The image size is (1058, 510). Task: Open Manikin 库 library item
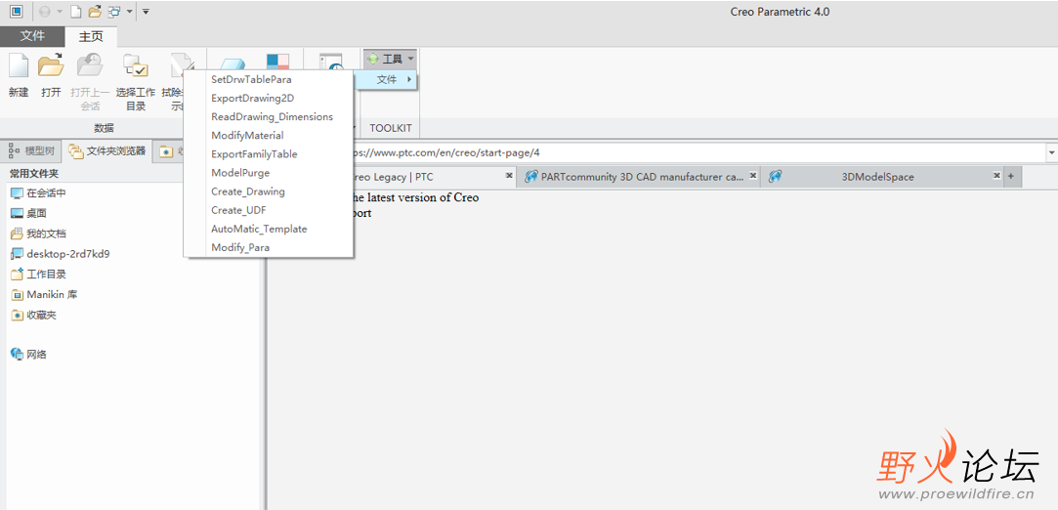45,294
